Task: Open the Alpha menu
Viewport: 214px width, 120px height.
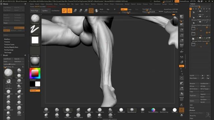Action: click(x=32, y=4)
